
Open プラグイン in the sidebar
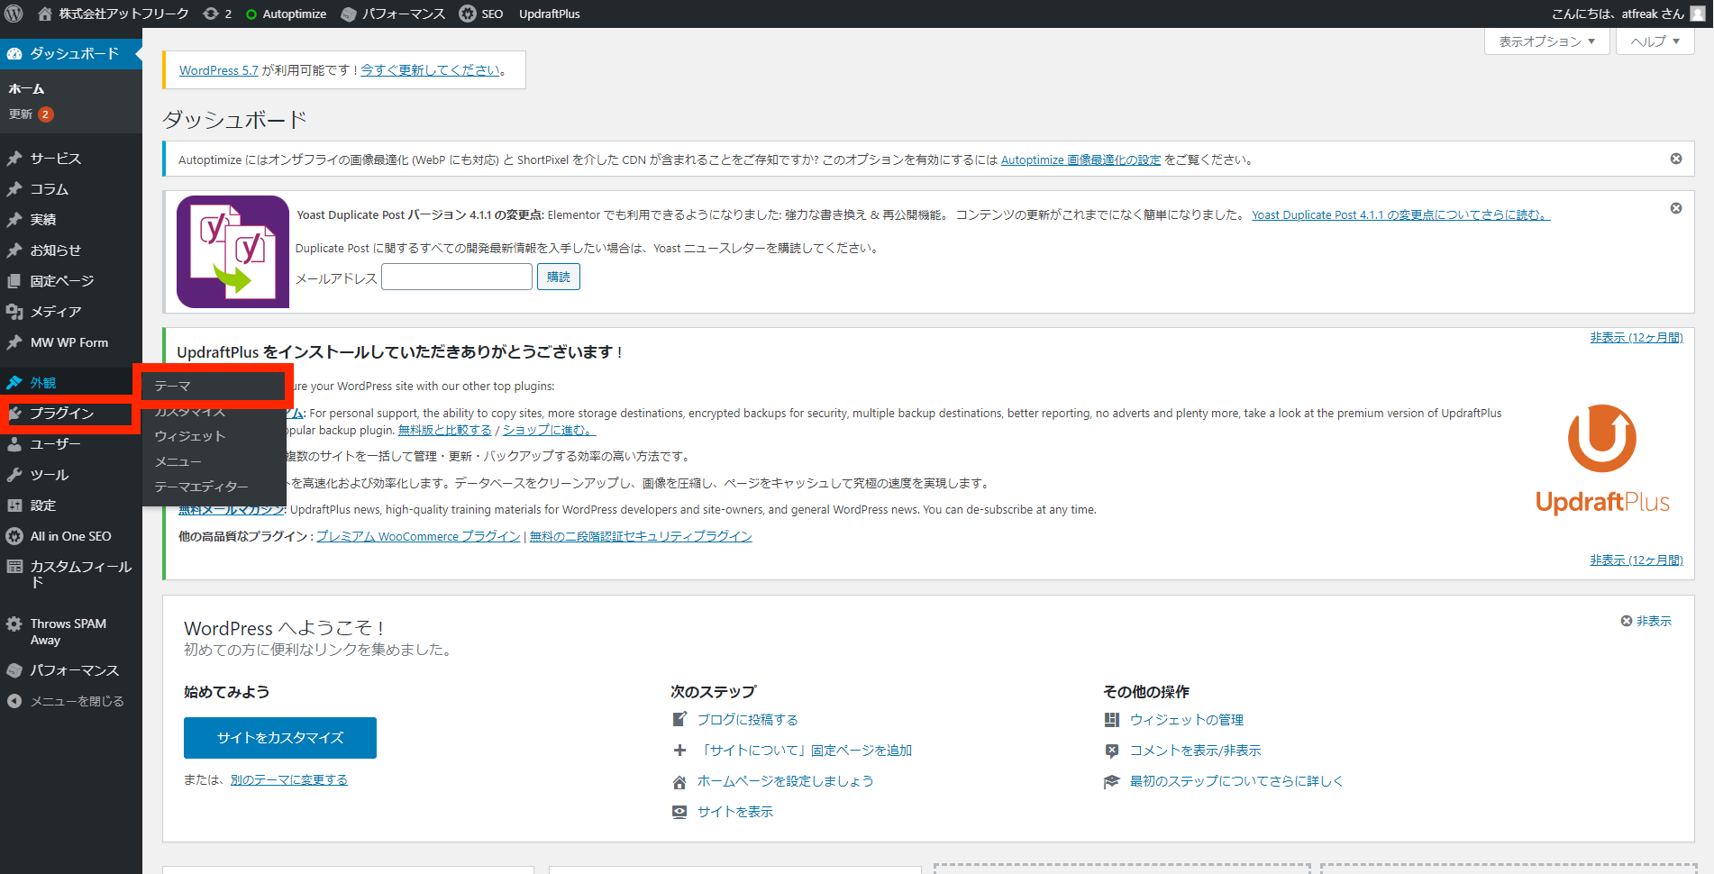(67, 414)
